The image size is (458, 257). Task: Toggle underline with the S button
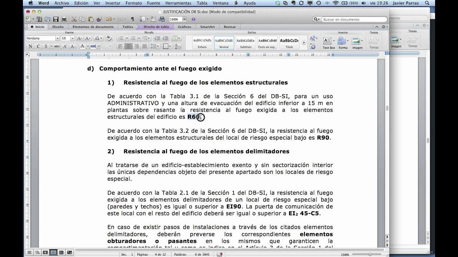pyautogui.click(x=45, y=46)
